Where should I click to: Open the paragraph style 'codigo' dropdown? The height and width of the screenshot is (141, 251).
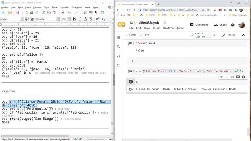pyautogui.click(x=22, y=19)
